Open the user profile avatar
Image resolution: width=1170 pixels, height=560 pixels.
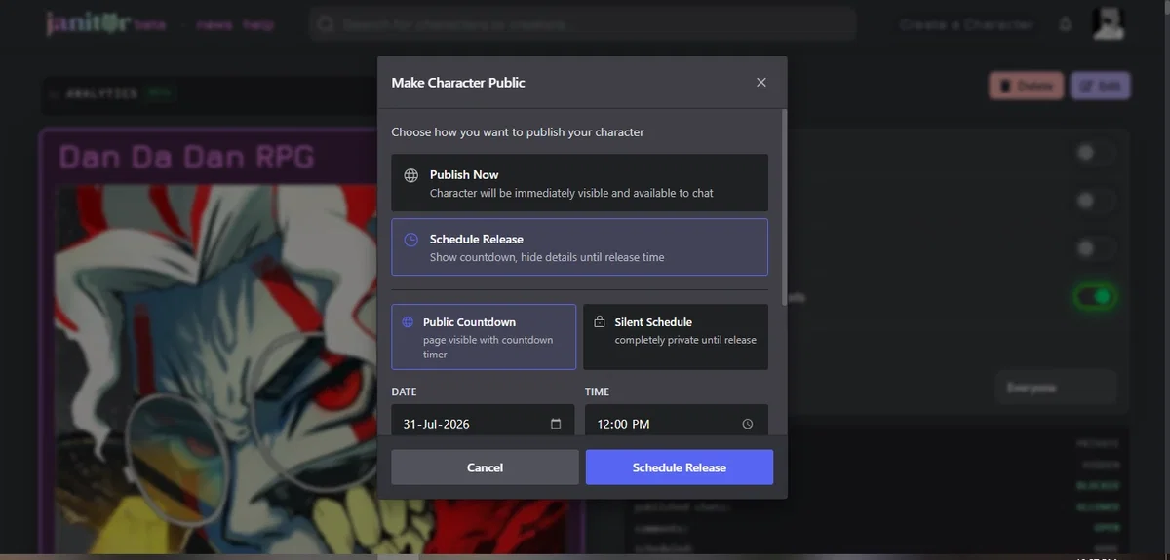click(x=1108, y=24)
